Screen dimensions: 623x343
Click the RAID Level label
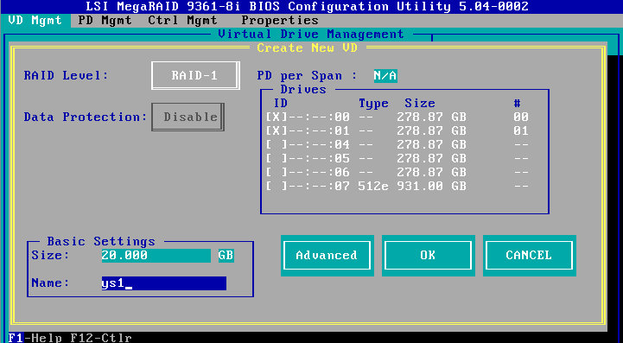coord(66,75)
